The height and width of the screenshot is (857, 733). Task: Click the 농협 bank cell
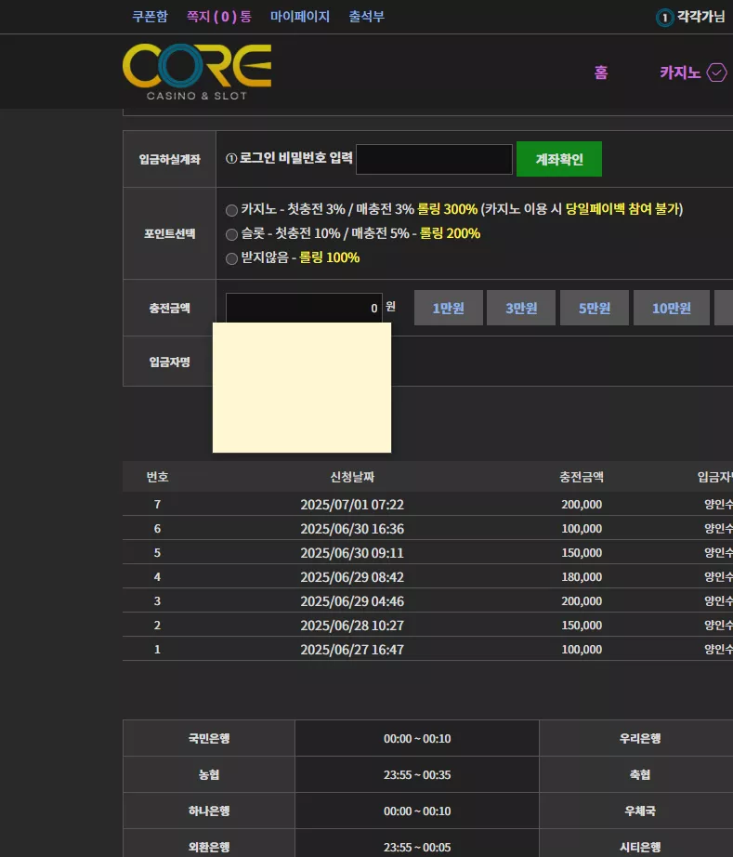click(x=209, y=774)
